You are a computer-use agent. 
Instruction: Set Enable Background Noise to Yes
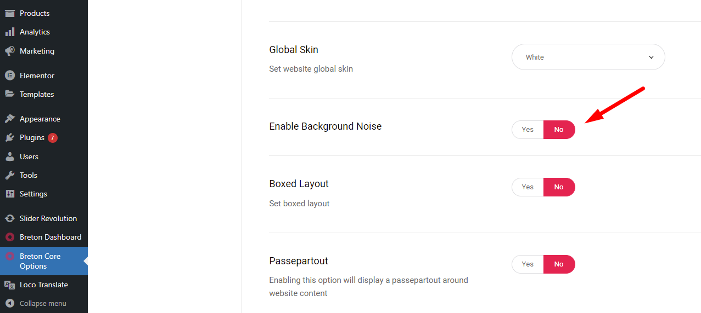pos(528,130)
